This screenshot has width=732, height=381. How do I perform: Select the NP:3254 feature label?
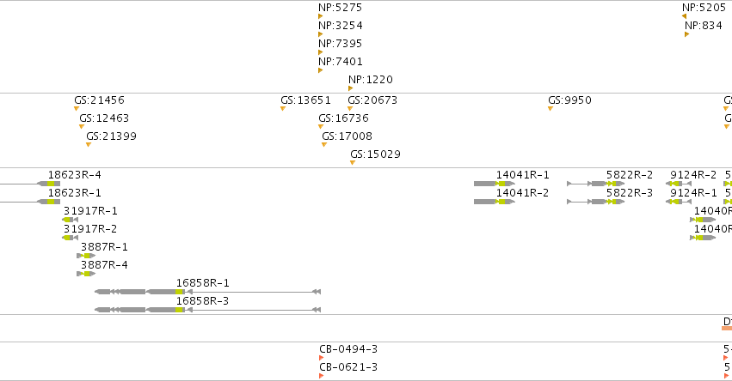point(341,26)
